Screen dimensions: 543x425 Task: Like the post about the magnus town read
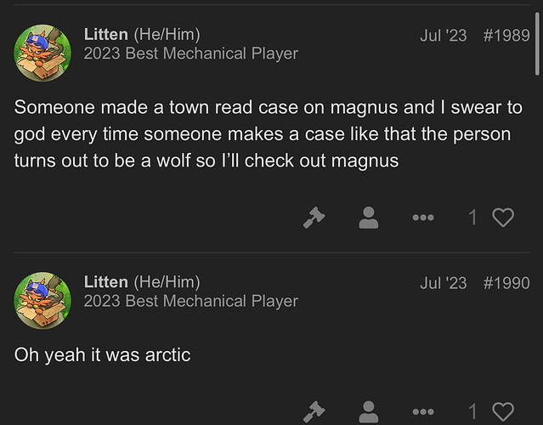click(x=503, y=218)
